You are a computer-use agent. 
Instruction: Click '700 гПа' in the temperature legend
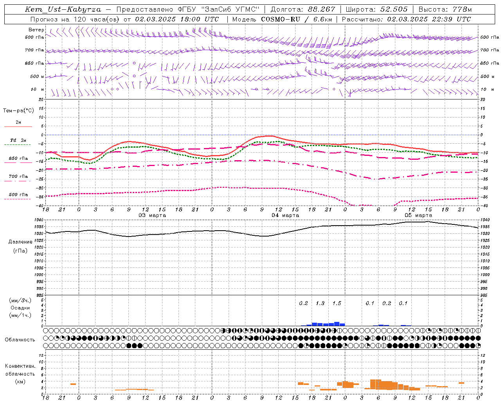pos(18,177)
